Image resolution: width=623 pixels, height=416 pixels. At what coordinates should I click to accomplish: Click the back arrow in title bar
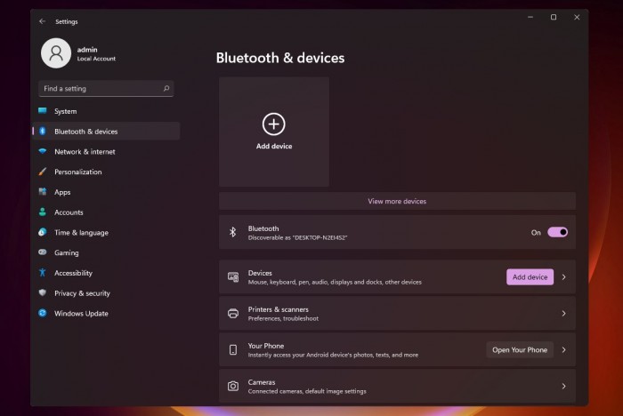pos(42,20)
